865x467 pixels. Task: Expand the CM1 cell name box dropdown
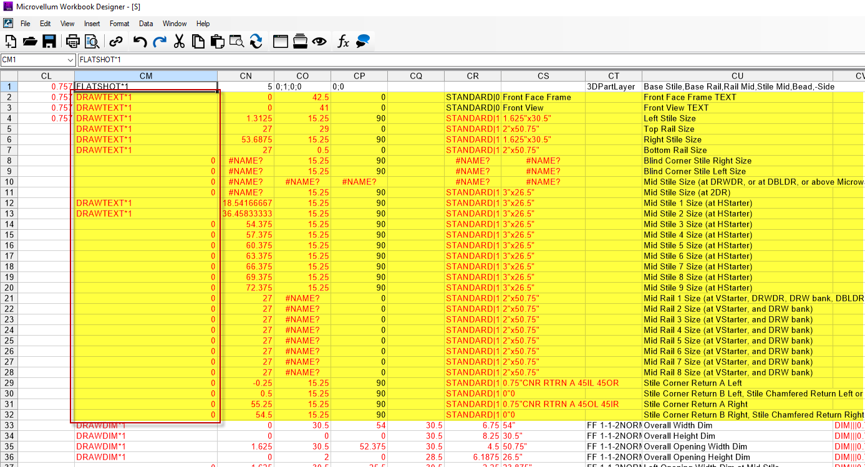tap(70, 60)
